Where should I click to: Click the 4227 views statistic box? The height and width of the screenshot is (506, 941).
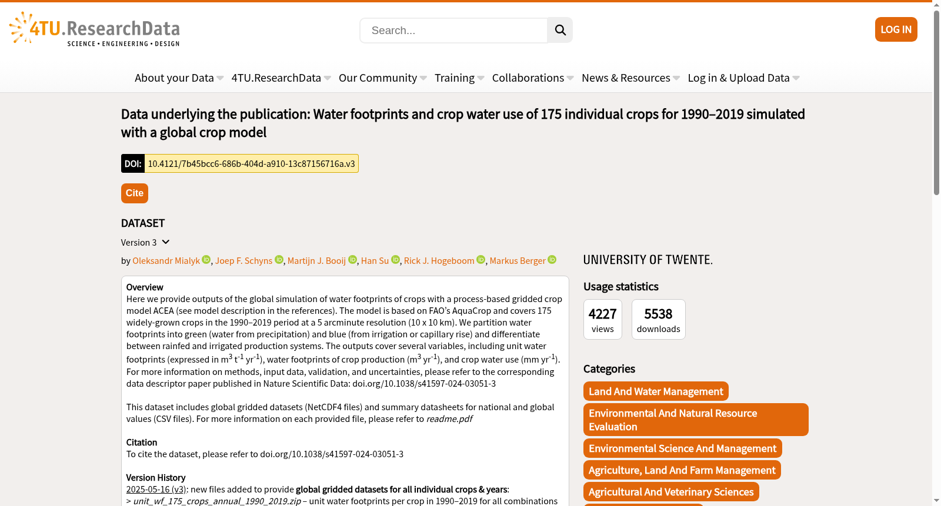pos(603,319)
